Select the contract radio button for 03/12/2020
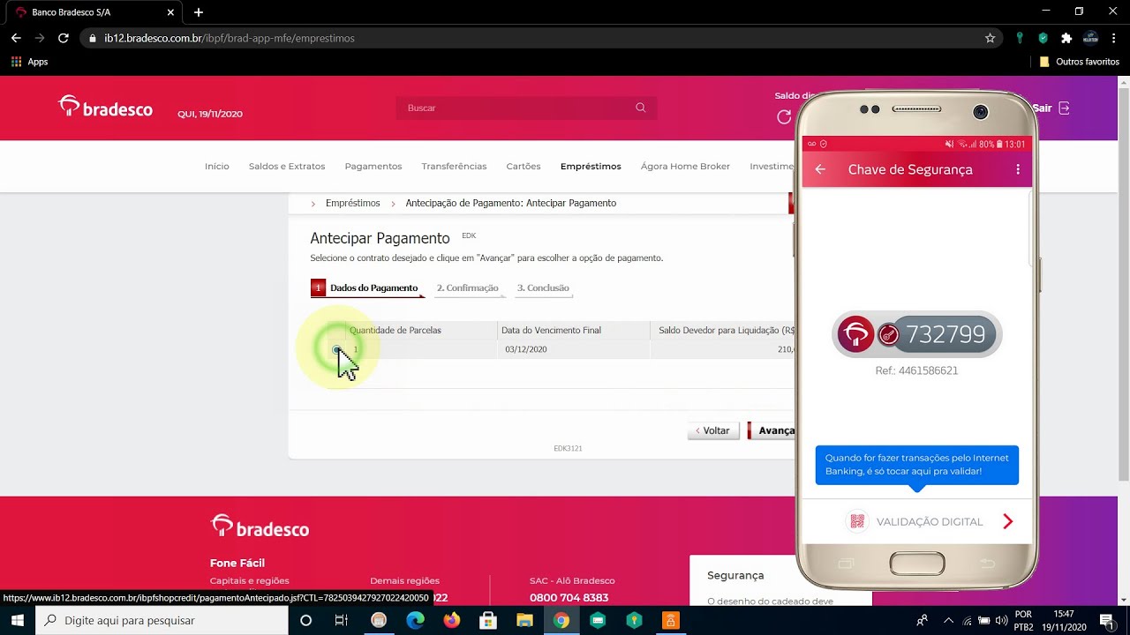Image resolution: width=1130 pixels, height=635 pixels. pyautogui.click(x=336, y=350)
